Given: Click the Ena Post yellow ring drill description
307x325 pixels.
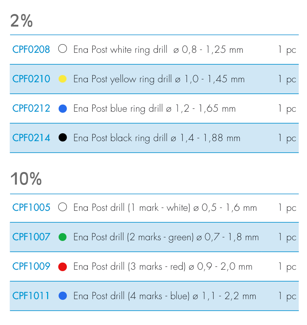Looking at the screenshot, I should [x=159, y=79].
